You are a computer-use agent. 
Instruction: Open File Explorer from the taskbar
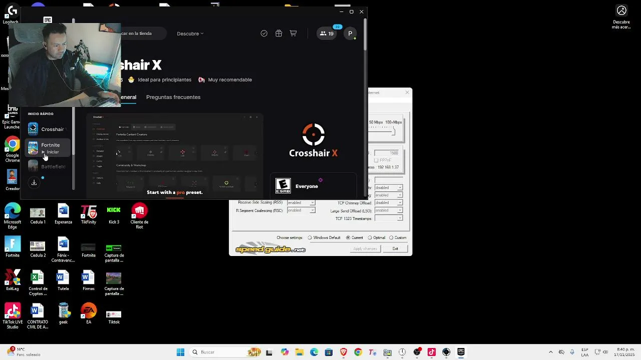tap(299, 352)
